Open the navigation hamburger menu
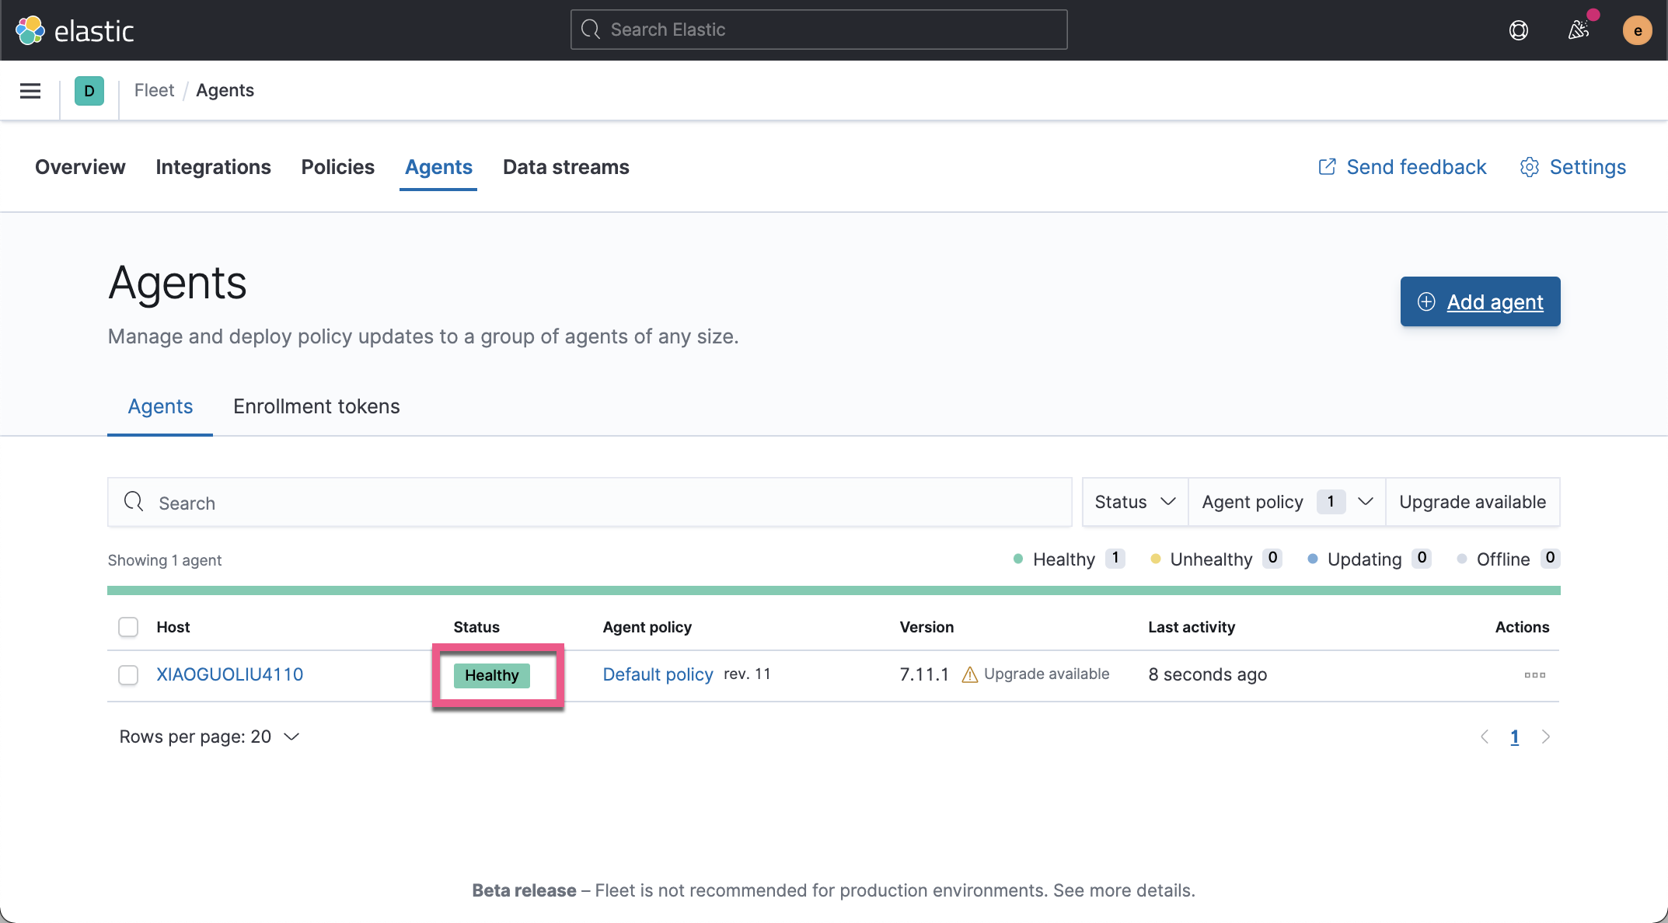Viewport: 1668px width, 923px height. (x=30, y=90)
